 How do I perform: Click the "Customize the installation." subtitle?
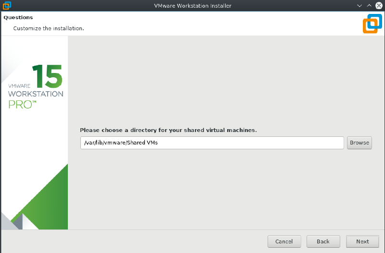click(49, 28)
